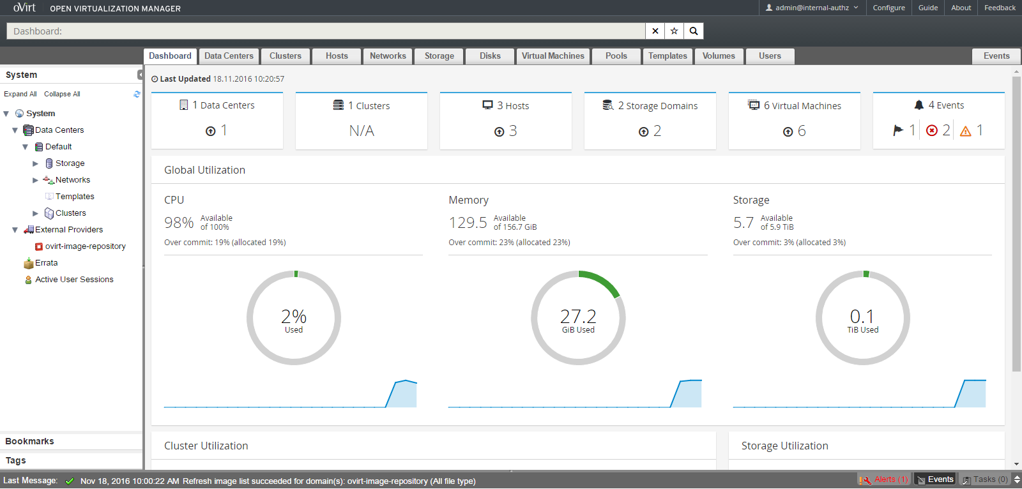Click the Expand All link

(x=20, y=94)
